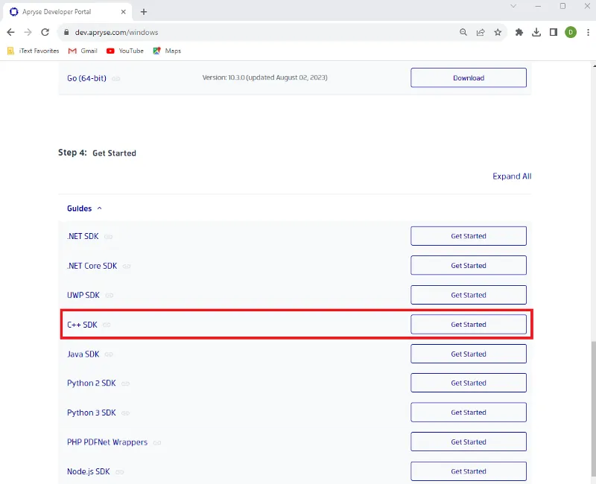Open the zoom magnifier icon in address bar
This screenshot has height=484, width=596.
coord(463,32)
